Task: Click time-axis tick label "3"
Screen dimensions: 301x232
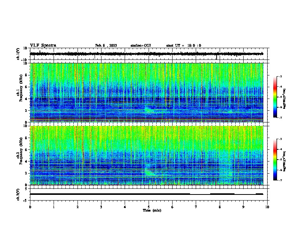Action: tap(101, 207)
